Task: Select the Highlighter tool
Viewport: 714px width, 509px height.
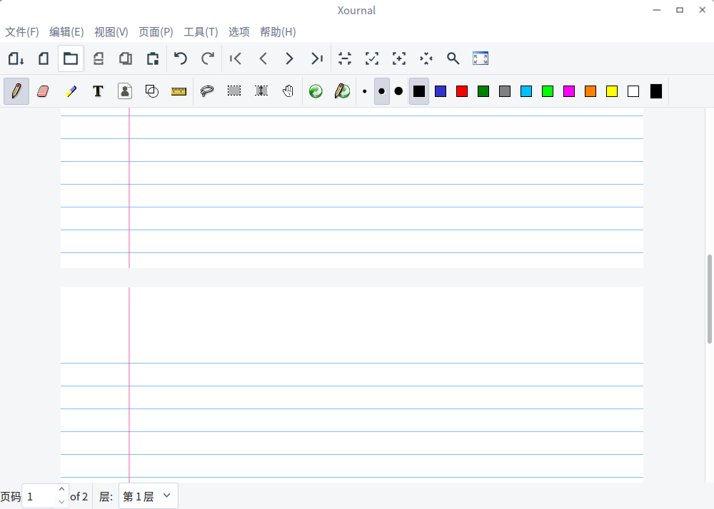Action: [71, 91]
